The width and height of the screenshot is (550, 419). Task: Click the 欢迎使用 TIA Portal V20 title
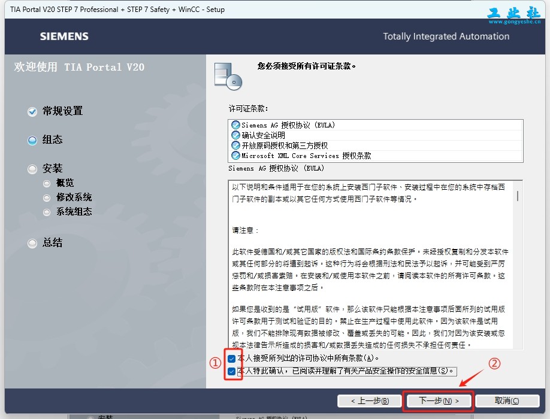point(79,67)
